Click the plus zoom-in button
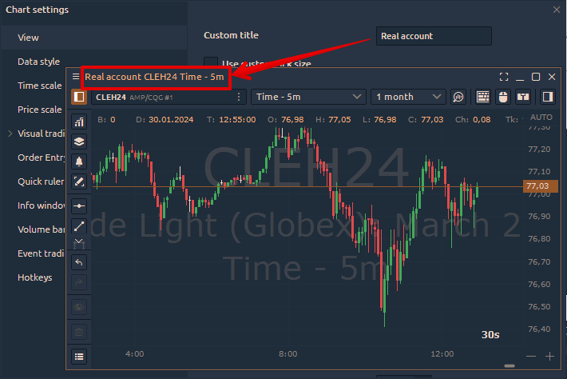This screenshot has width=567, height=379. click(549, 356)
